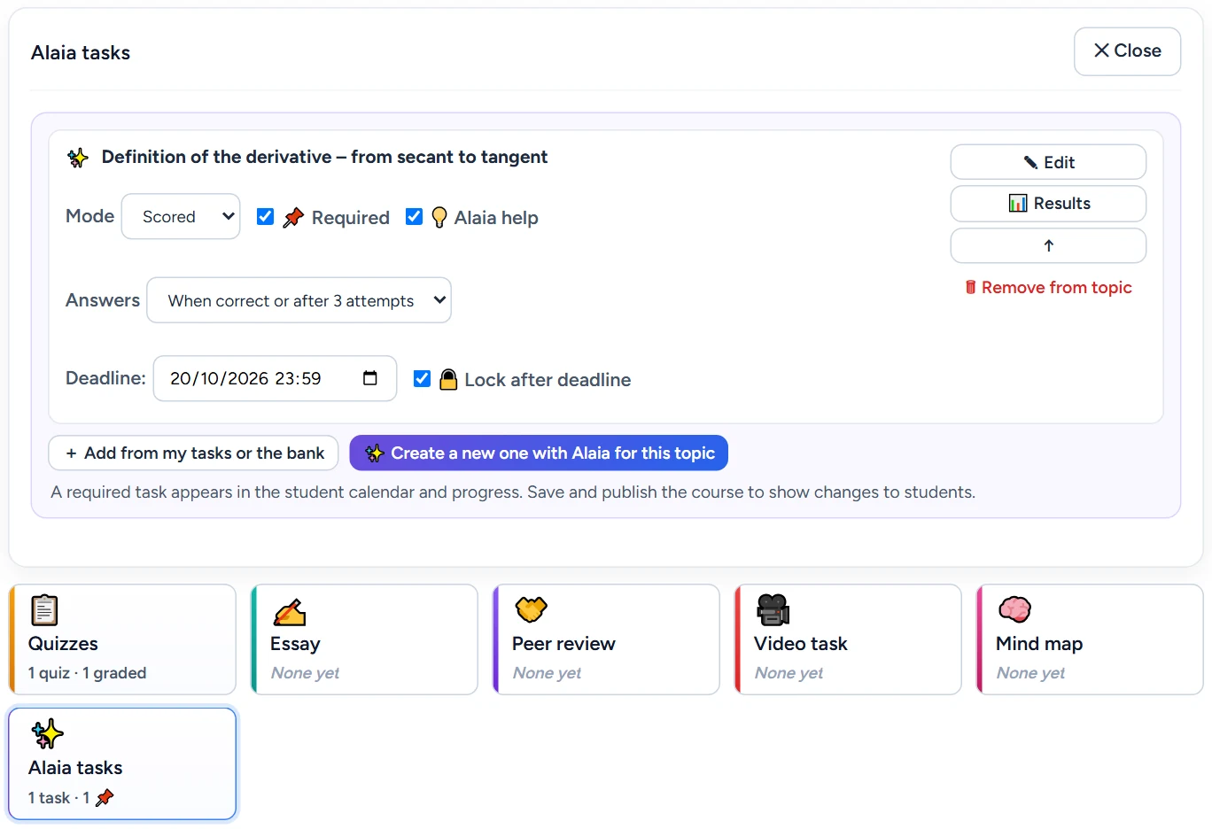Edit the derivative task
Viewport: 1212px width, 829px height.
1048,162
